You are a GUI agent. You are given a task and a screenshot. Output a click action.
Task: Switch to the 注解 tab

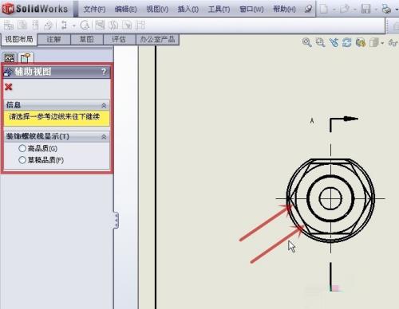coord(54,40)
